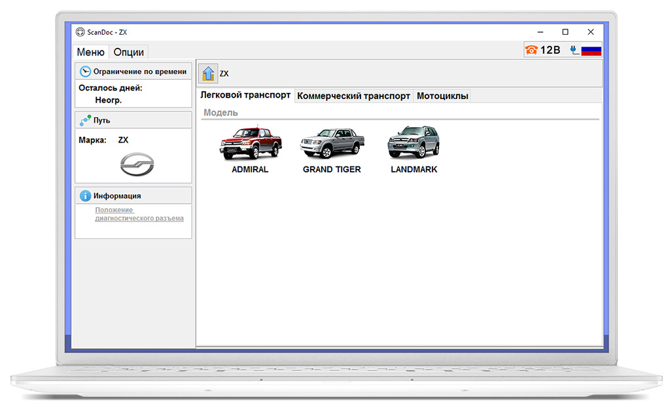
Task: Choose the silver GRAND TIGER pickup thumbnail
Action: pos(332,143)
